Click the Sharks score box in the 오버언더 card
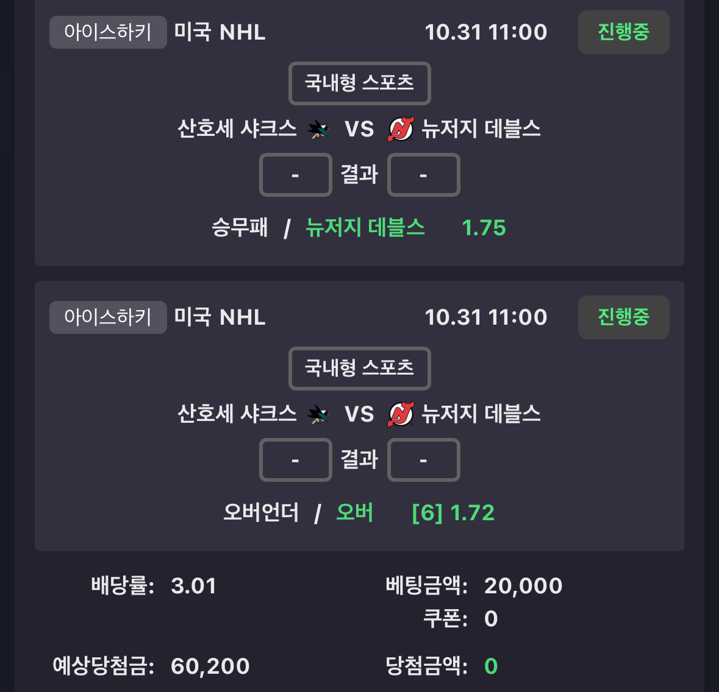The height and width of the screenshot is (692, 719). (296, 461)
